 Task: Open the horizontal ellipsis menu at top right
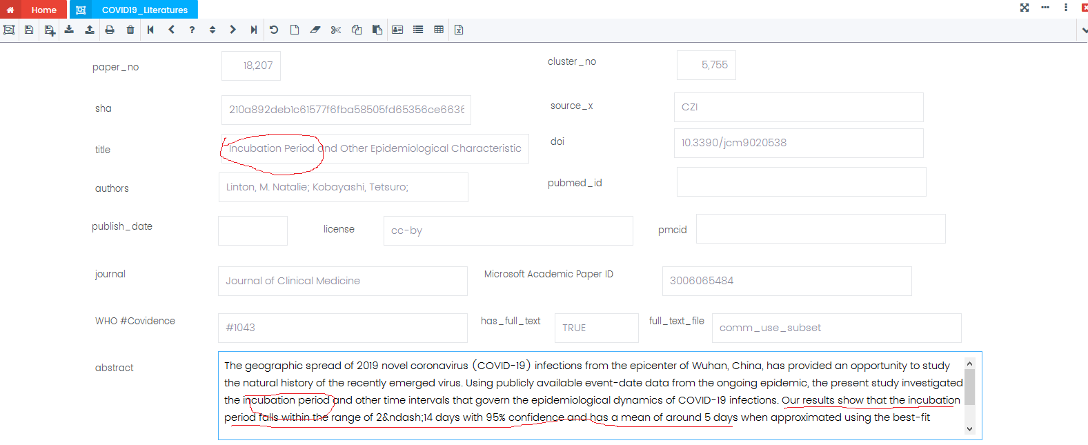[x=1045, y=8]
